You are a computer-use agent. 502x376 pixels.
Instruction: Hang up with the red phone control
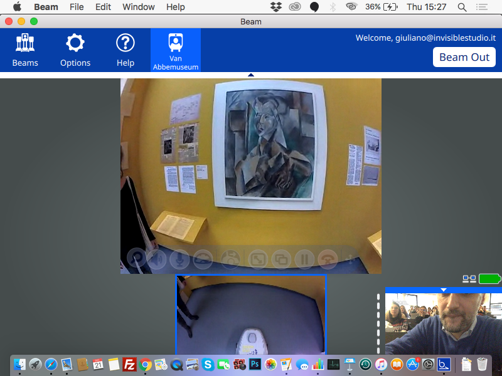(x=328, y=259)
